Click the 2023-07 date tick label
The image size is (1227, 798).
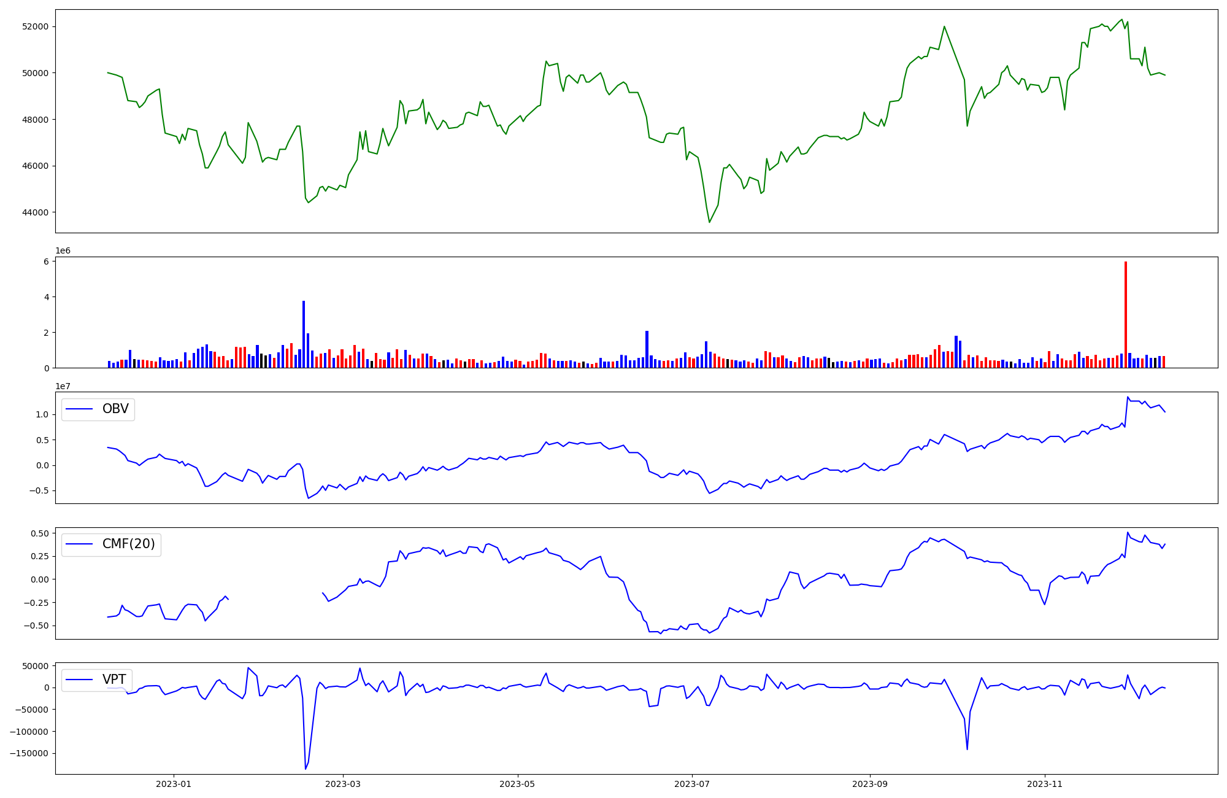tap(692, 784)
